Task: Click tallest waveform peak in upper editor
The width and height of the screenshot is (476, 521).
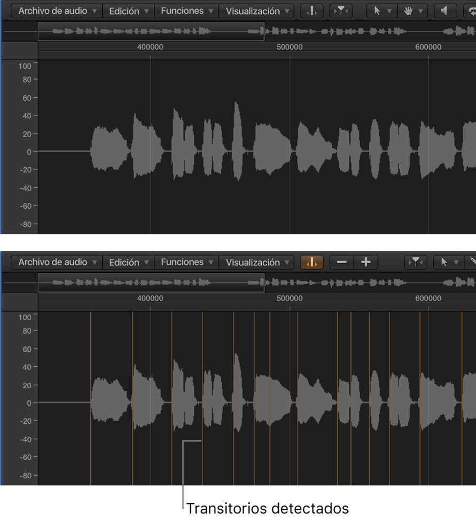Action: tap(237, 141)
